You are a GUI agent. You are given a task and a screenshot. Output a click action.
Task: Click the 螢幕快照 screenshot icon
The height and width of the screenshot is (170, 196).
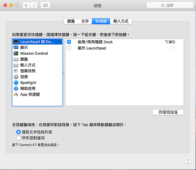pos(16,71)
